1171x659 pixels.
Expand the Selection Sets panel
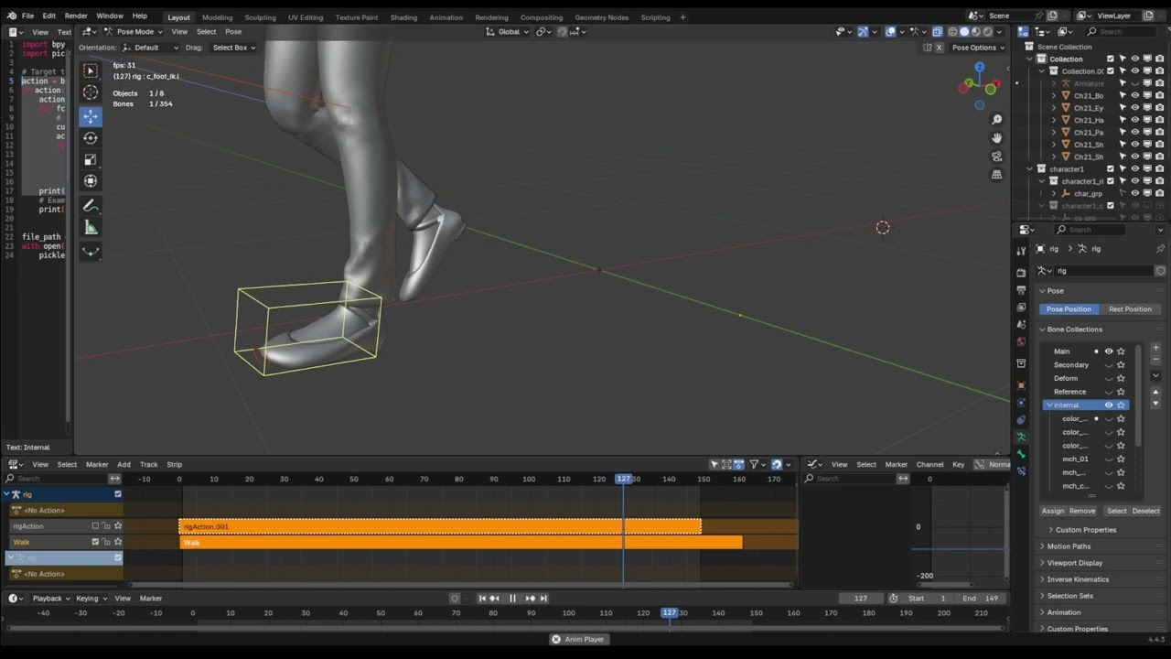(x=1069, y=596)
